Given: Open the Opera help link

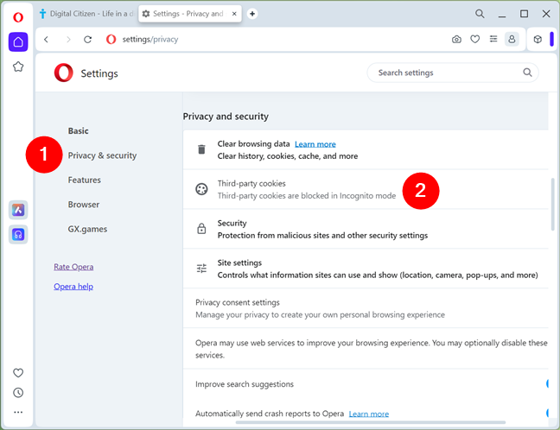Looking at the screenshot, I should [73, 287].
